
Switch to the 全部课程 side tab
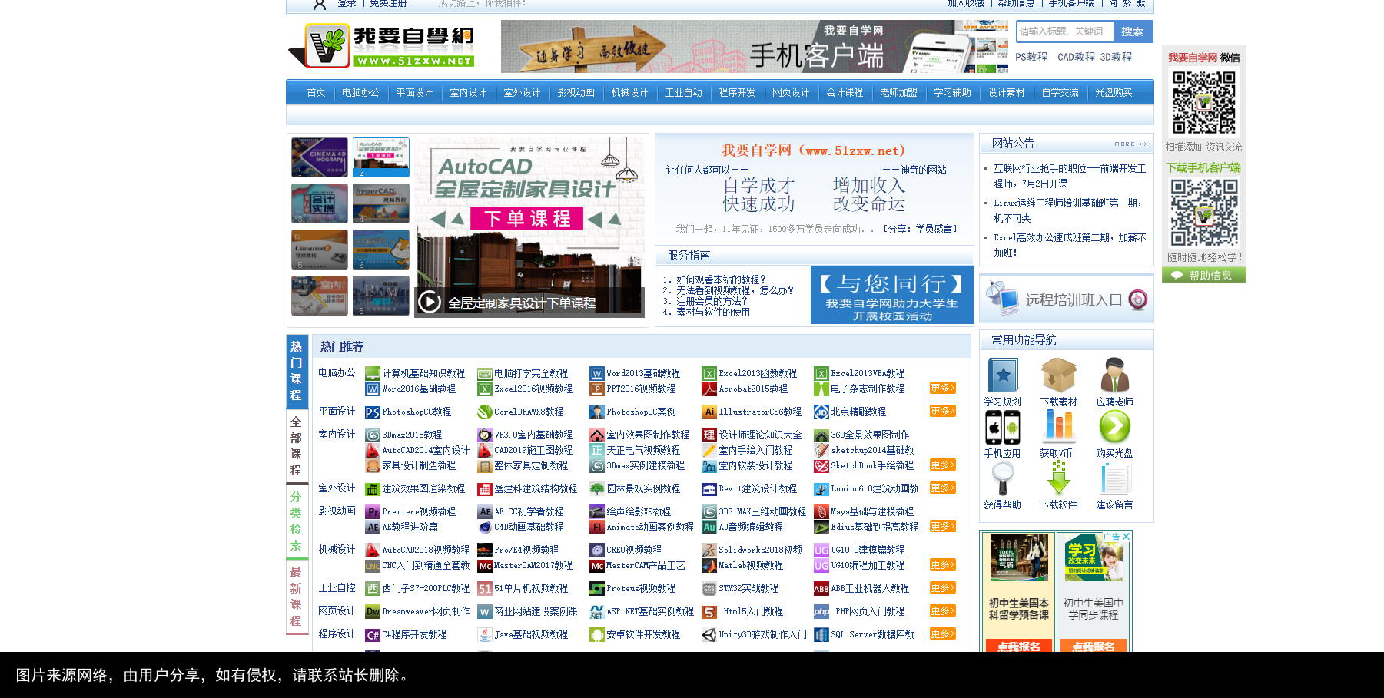(296, 446)
